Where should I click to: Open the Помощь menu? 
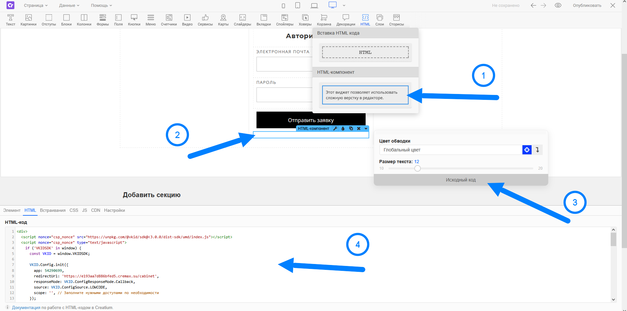101,6
